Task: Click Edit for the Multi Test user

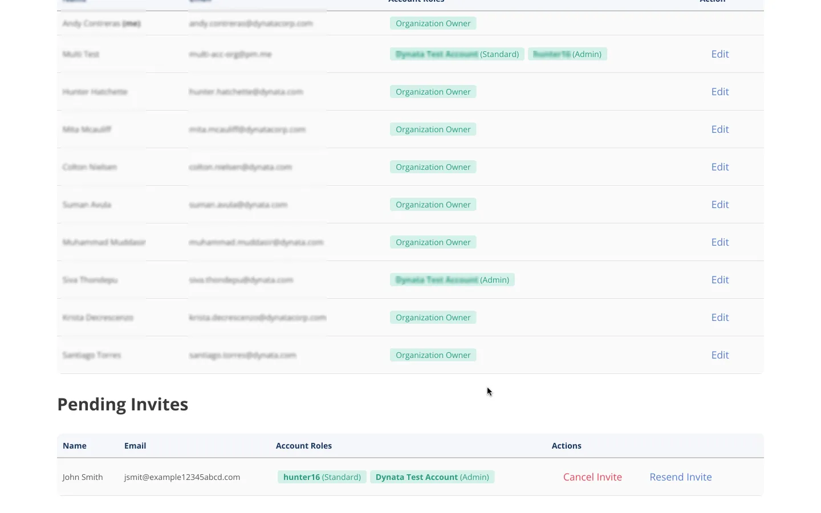Action: pos(720,54)
